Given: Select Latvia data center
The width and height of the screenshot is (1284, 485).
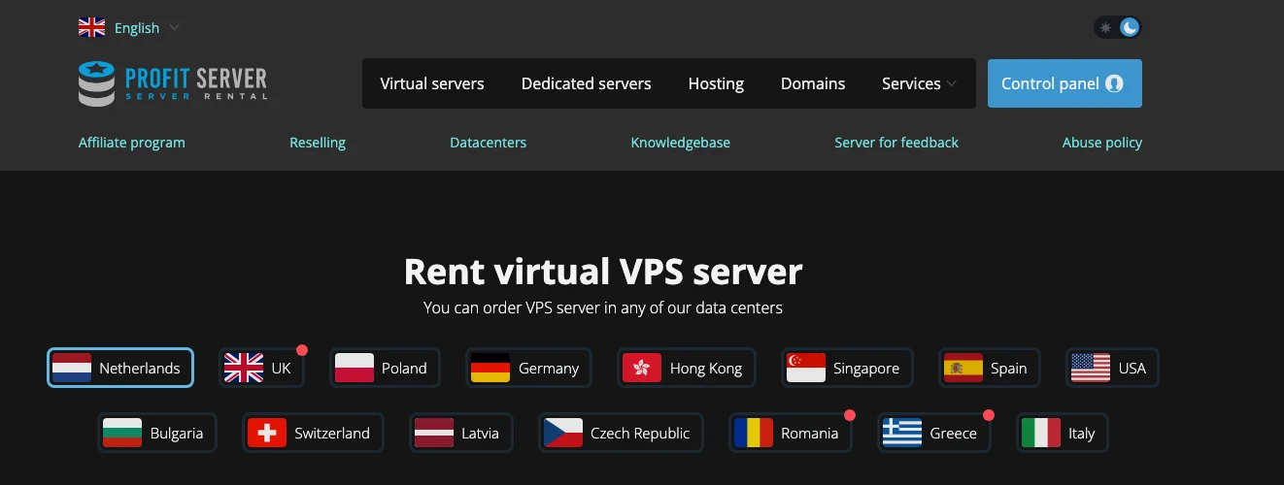Looking at the screenshot, I should click(x=460, y=433).
